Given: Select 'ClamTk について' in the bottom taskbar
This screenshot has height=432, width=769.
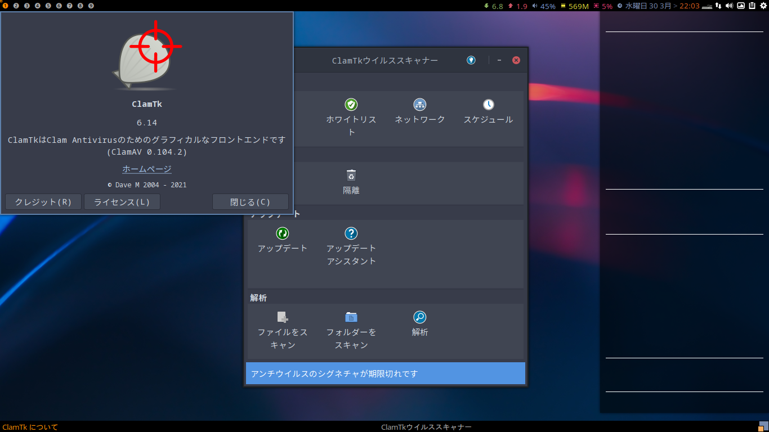Looking at the screenshot, I should coord(30,427).
